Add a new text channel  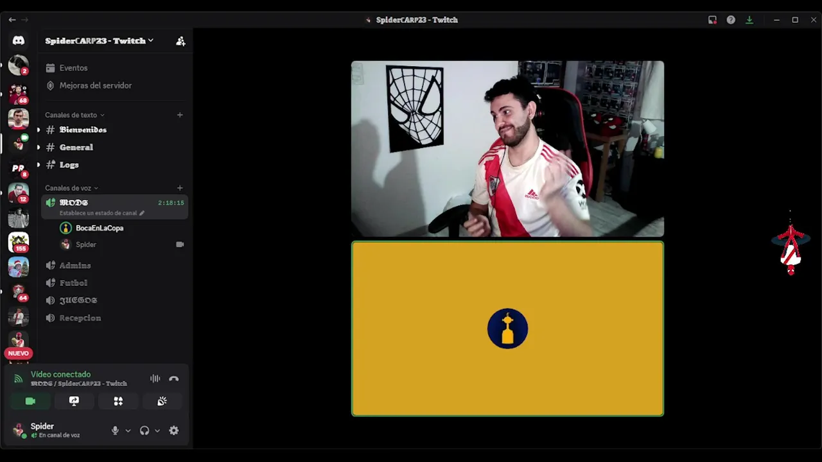(180, 115)
